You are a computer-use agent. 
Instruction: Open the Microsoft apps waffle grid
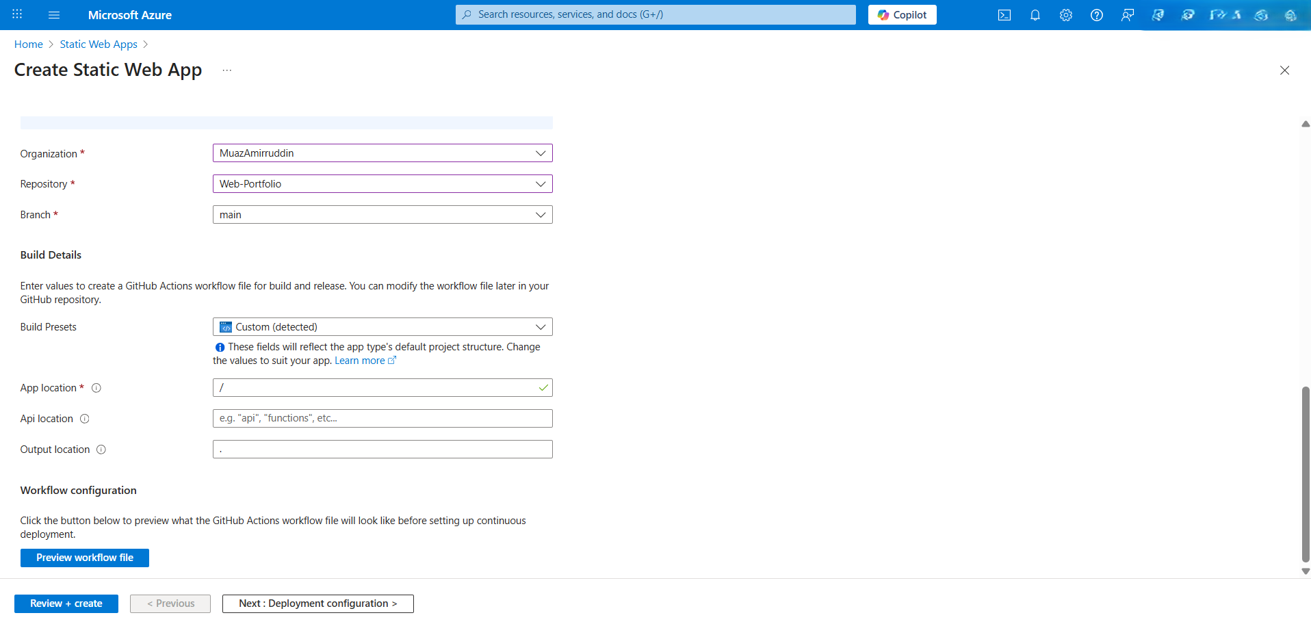pos(16,14)
